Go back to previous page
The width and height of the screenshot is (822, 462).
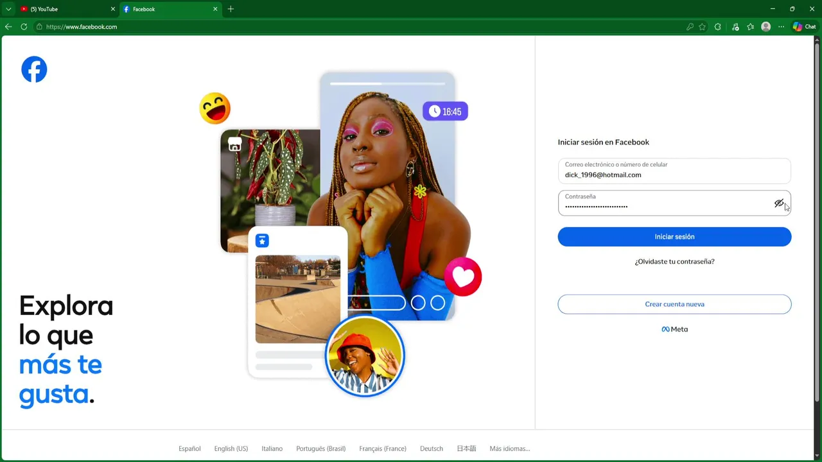point(8,27)
